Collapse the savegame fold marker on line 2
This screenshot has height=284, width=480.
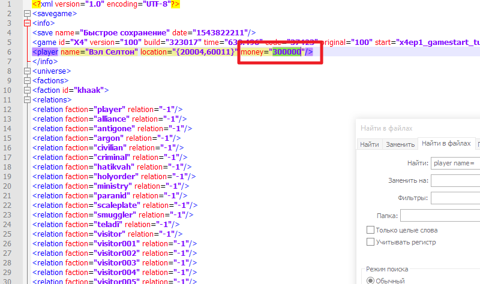tap(27, 13)
